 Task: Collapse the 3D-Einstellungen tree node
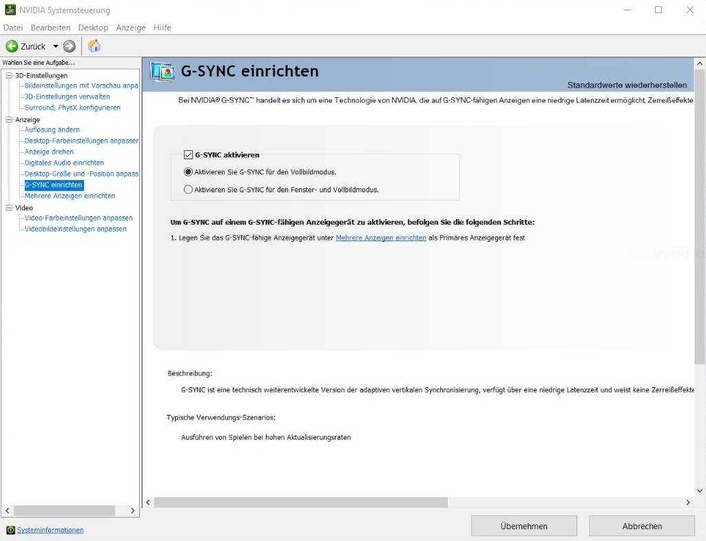click(9, 76)
